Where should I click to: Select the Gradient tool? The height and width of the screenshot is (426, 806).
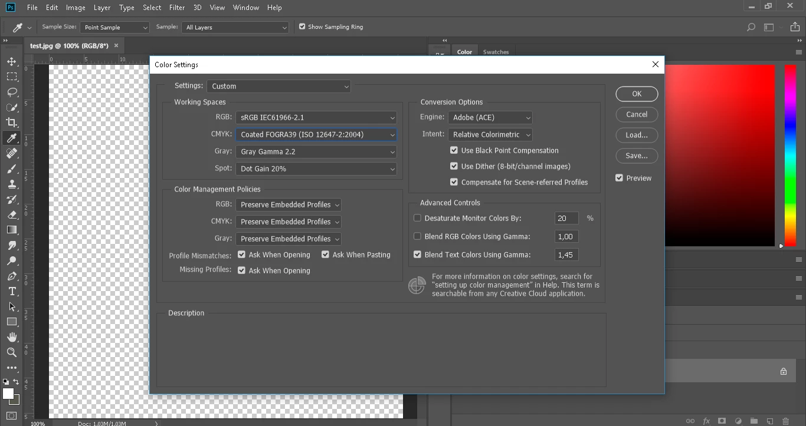pyautogui.click(x=12, y=230)
